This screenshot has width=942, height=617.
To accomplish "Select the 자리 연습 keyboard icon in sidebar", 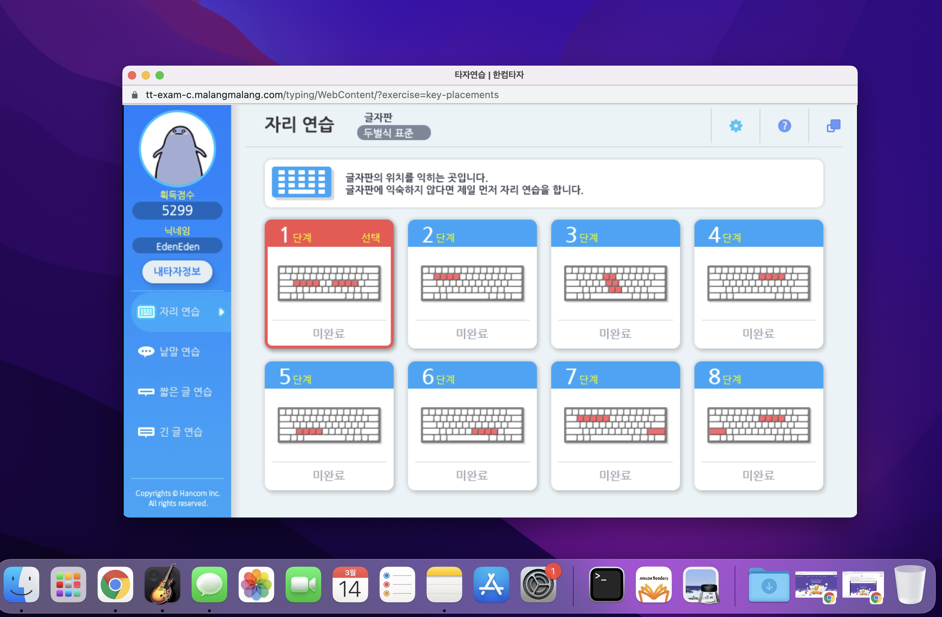I will [x=146, y=312].
